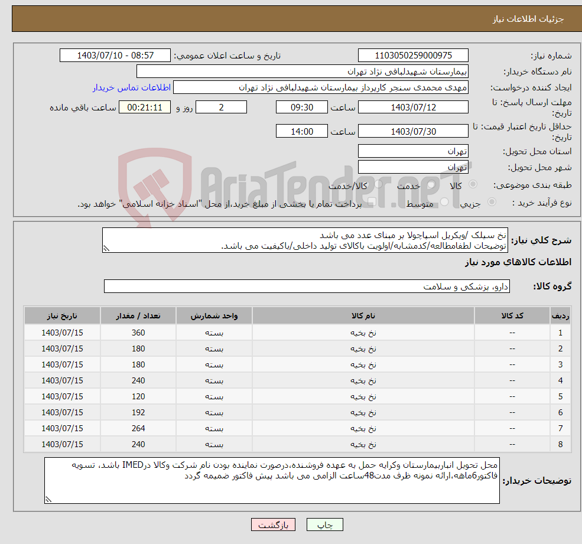
Task: Click the delivery province field تهران
Action: (413, 151)
